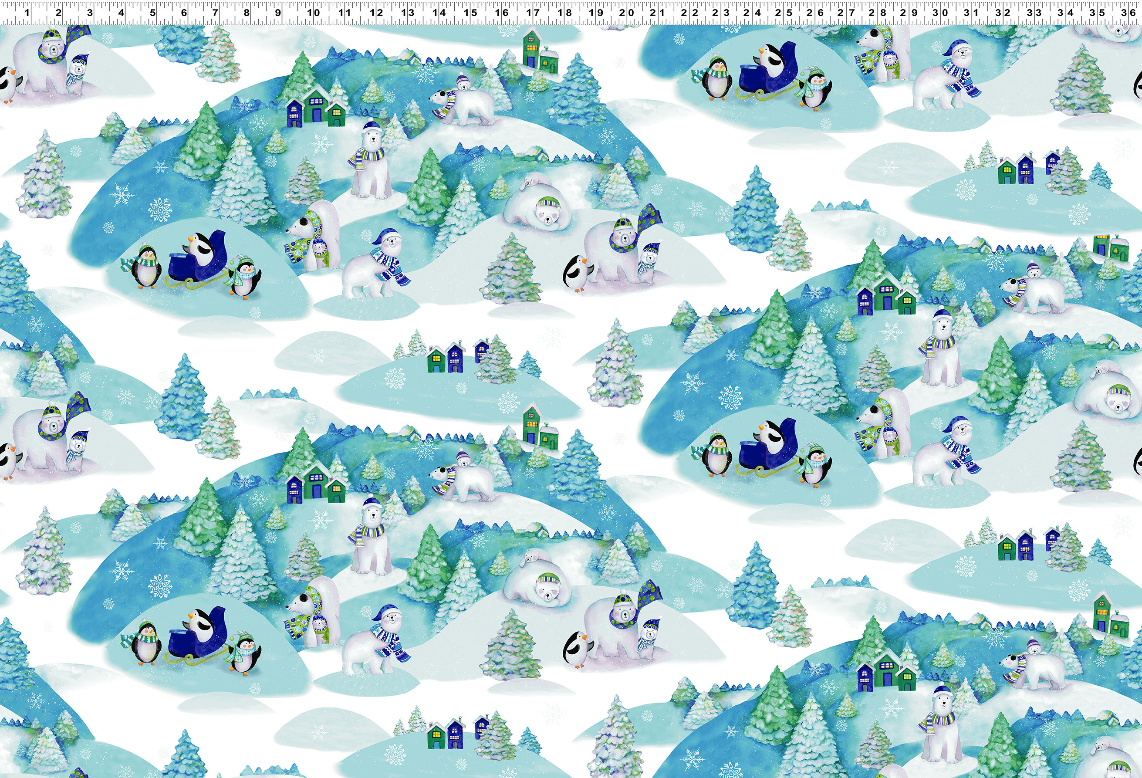Click the 20 inch ruler mark

[x=626, y=13]
